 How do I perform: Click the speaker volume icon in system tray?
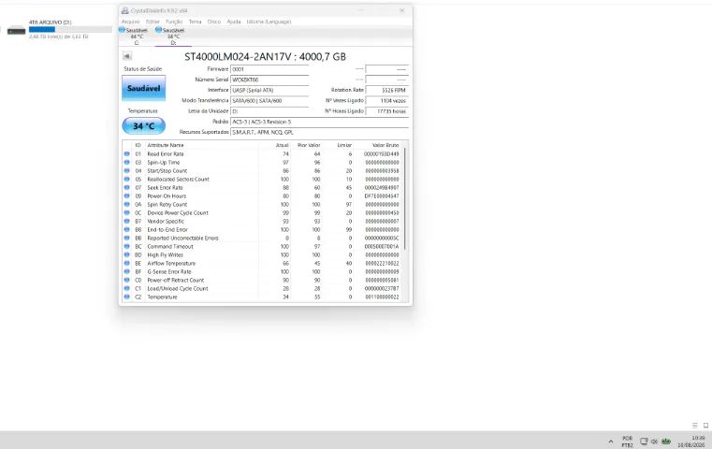pos(654,442)
